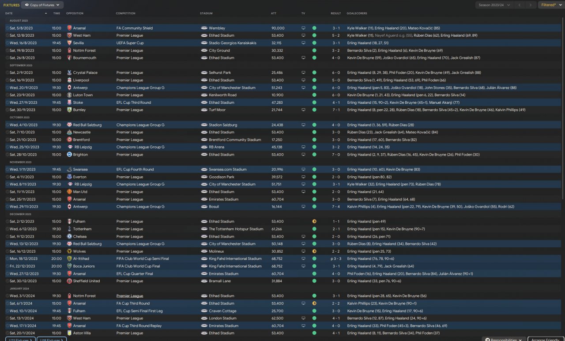Toggle the tick circle beside Sat, 2/12/2023
This screenshot has width=565, height=341.
click(7, 221)
